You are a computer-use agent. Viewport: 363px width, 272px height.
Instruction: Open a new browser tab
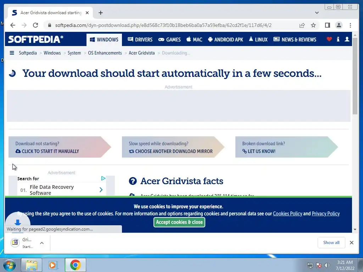pos(100,13)
